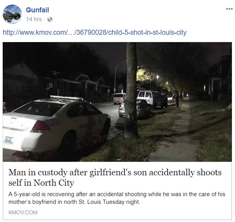The width and height of the screenshot is (235, 222).
Task: Click the police car's red tail light
Action: [x=40, y=127]
